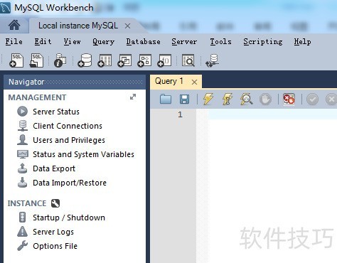This screenshot has width=337, height=263.
Task: Create a new schema icon
Action: pos(85,60)
